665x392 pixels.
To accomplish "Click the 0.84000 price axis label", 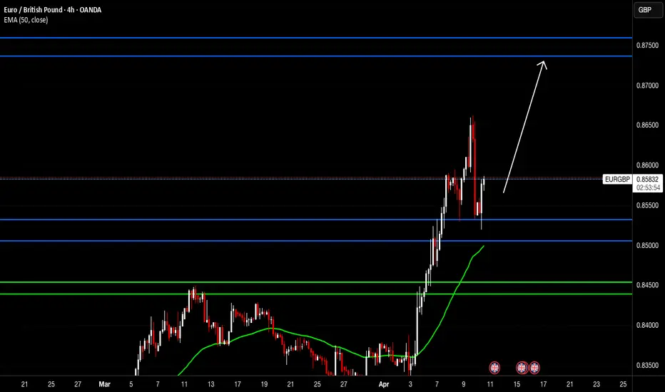I will pyautogui.click(x=647, y=326).
